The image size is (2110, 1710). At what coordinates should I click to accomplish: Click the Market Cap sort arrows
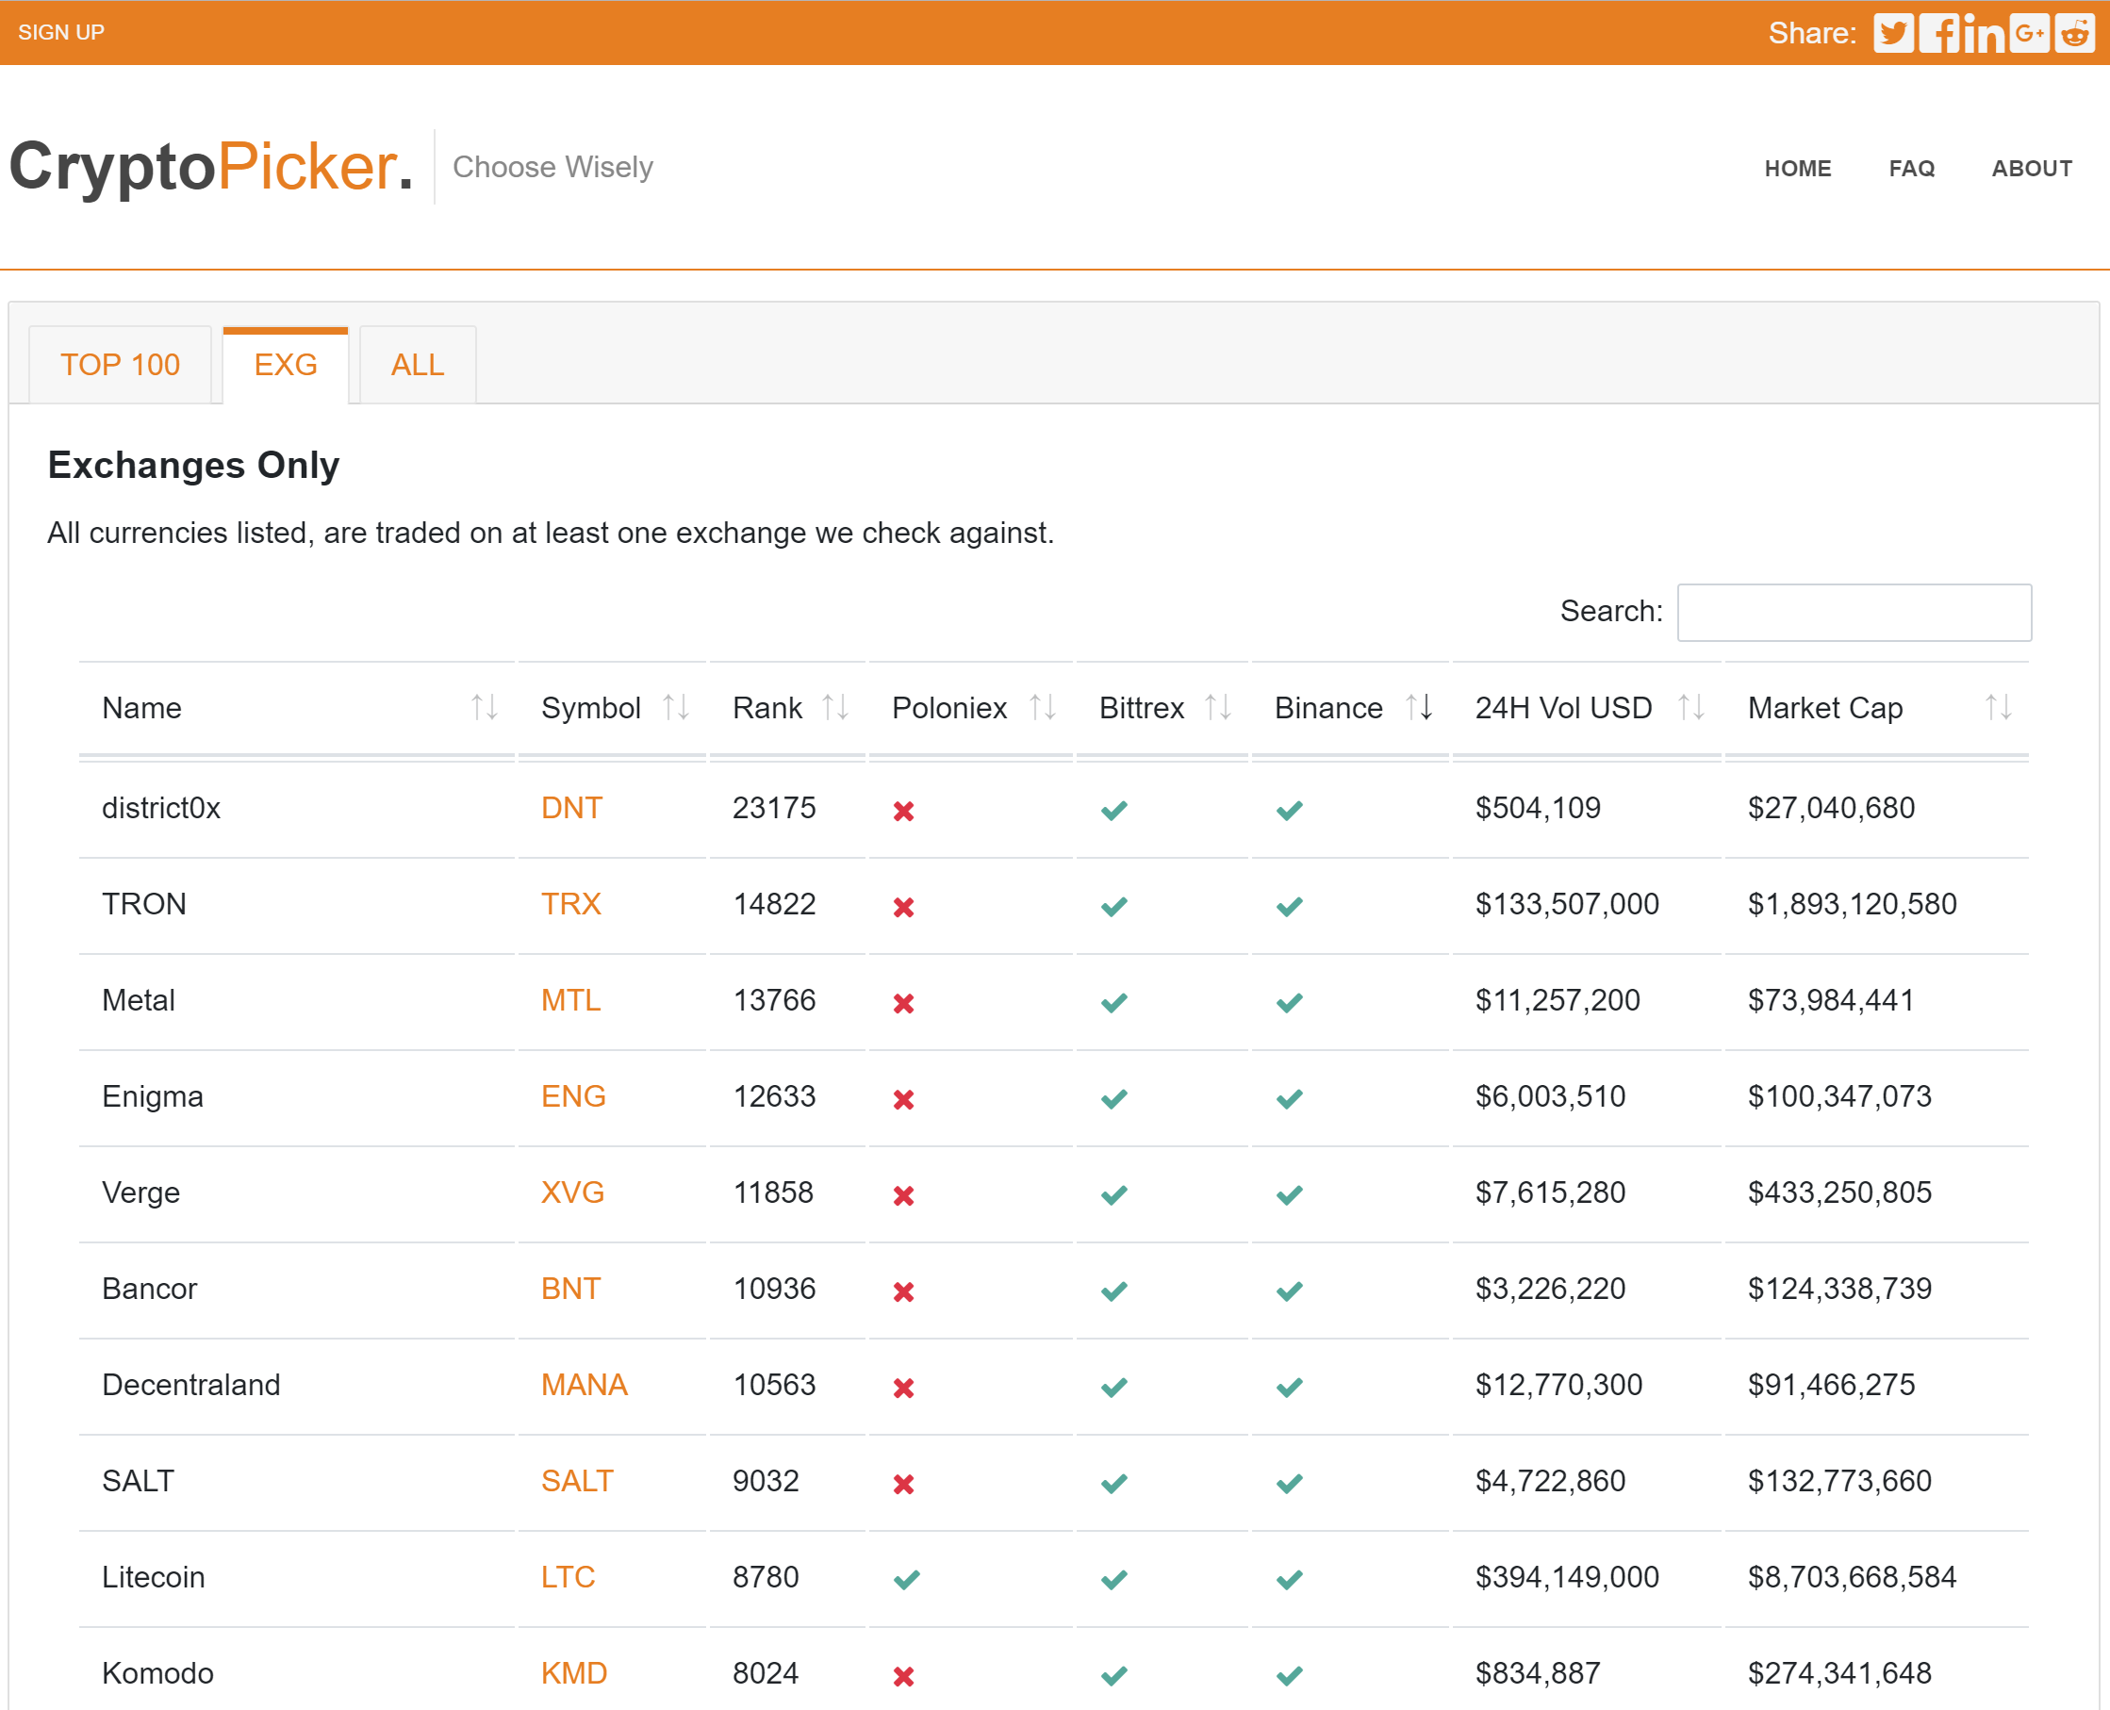[x=1997, y=707]
